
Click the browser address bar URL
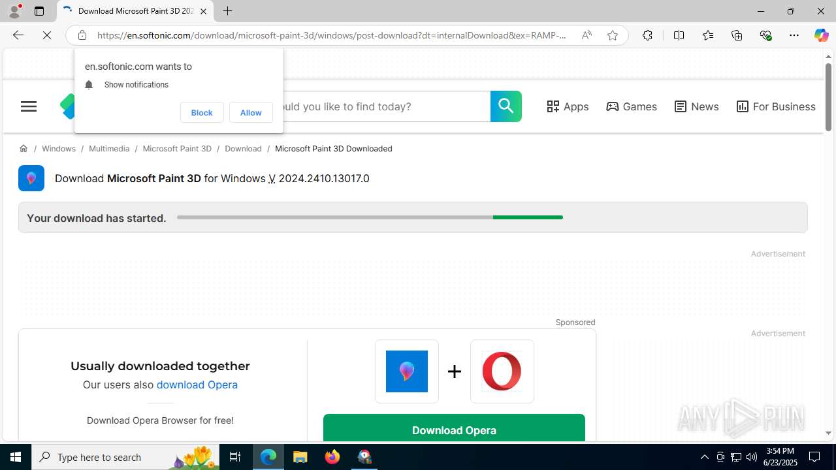332,35
